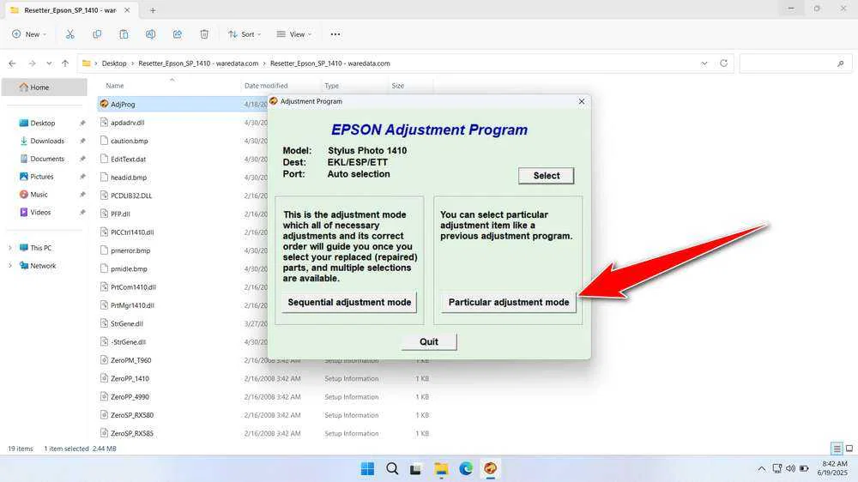The image size is (858, 482).
Task: Open the Sort dropdown menu
Action: click(x=245, y=34)
